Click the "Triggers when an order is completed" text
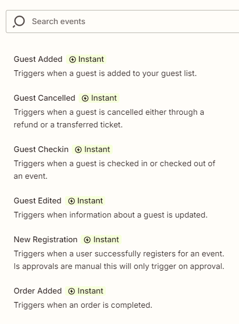 click(x=83, y=305)
